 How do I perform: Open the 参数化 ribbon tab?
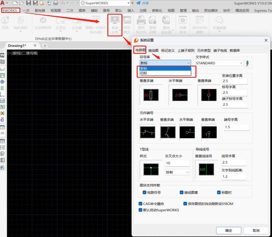(157, 10)
